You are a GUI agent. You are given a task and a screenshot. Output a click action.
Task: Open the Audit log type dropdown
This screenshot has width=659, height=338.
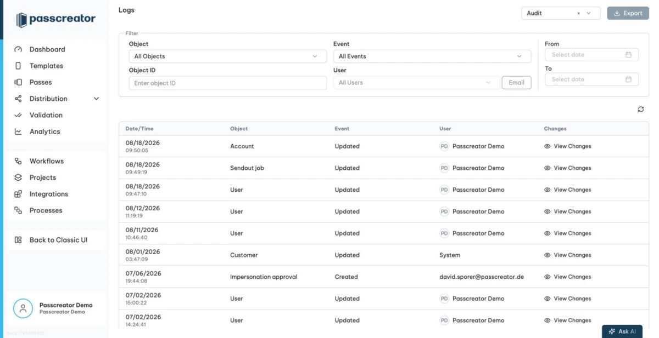tap(561, 13)
